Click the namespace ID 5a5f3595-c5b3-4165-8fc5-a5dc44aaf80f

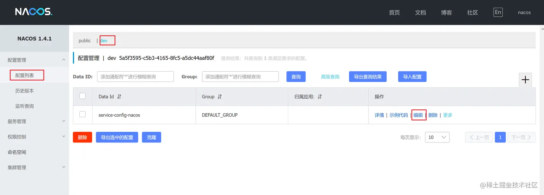point(167,58)
